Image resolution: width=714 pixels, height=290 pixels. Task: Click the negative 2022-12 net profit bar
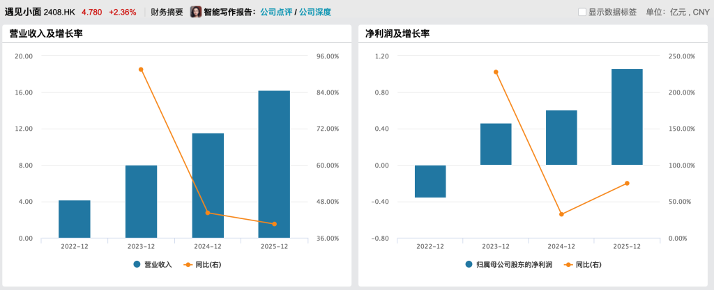point(430,182)
